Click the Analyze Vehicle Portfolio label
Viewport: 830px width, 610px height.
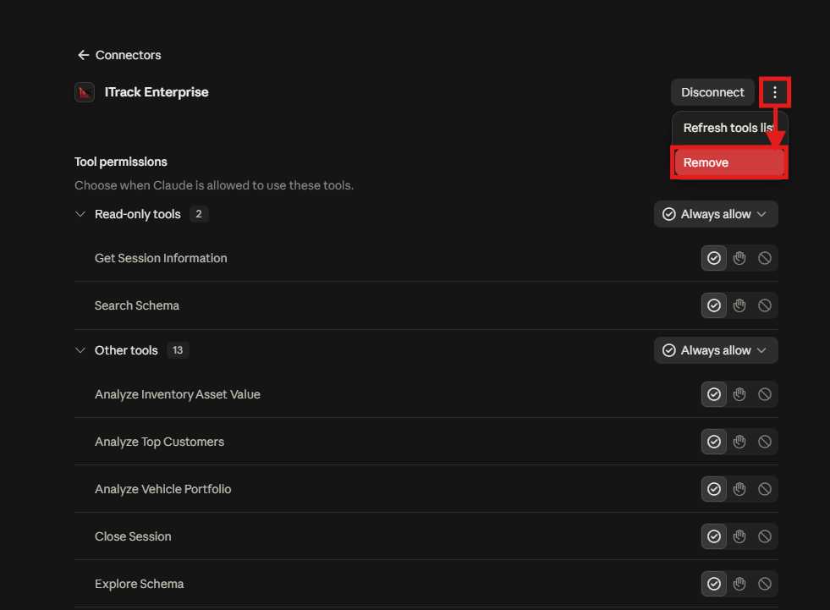point(163,489)
